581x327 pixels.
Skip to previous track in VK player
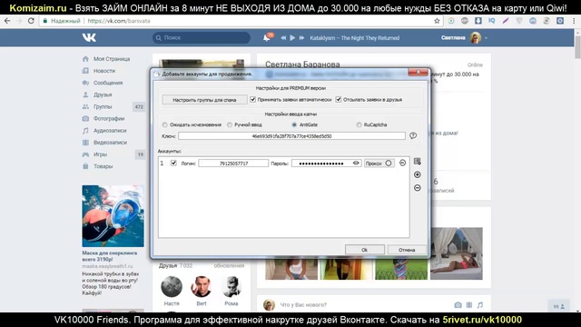click(x=283, y=38)
